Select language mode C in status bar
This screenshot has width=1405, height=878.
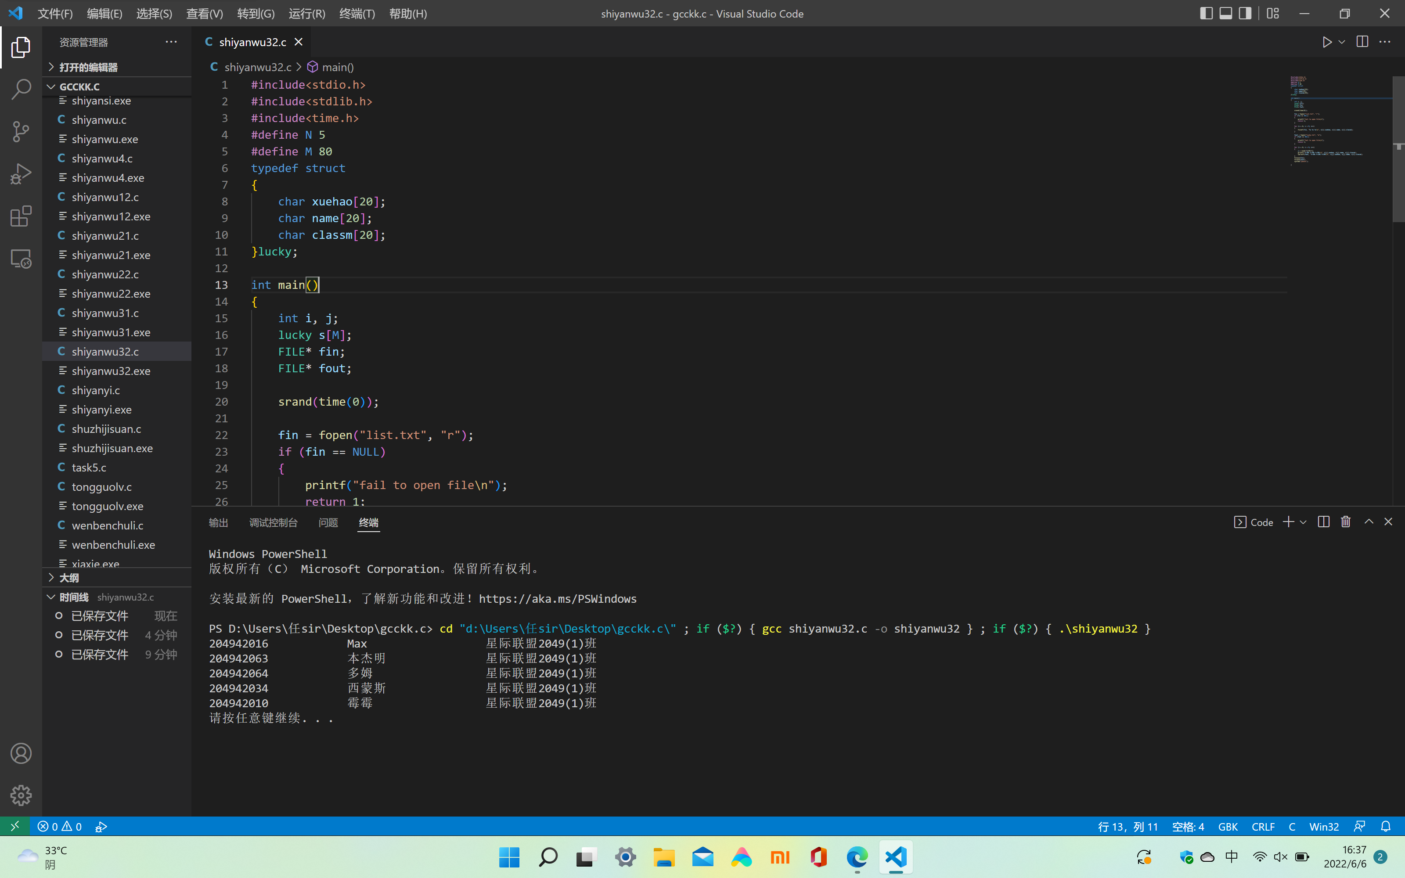(1292, 826)
